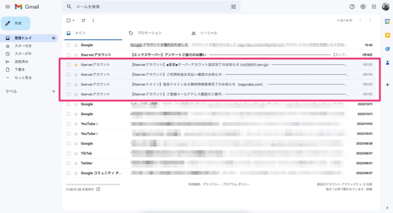
Task: Star the first Google email at 15:45
Action: [76, 45]
